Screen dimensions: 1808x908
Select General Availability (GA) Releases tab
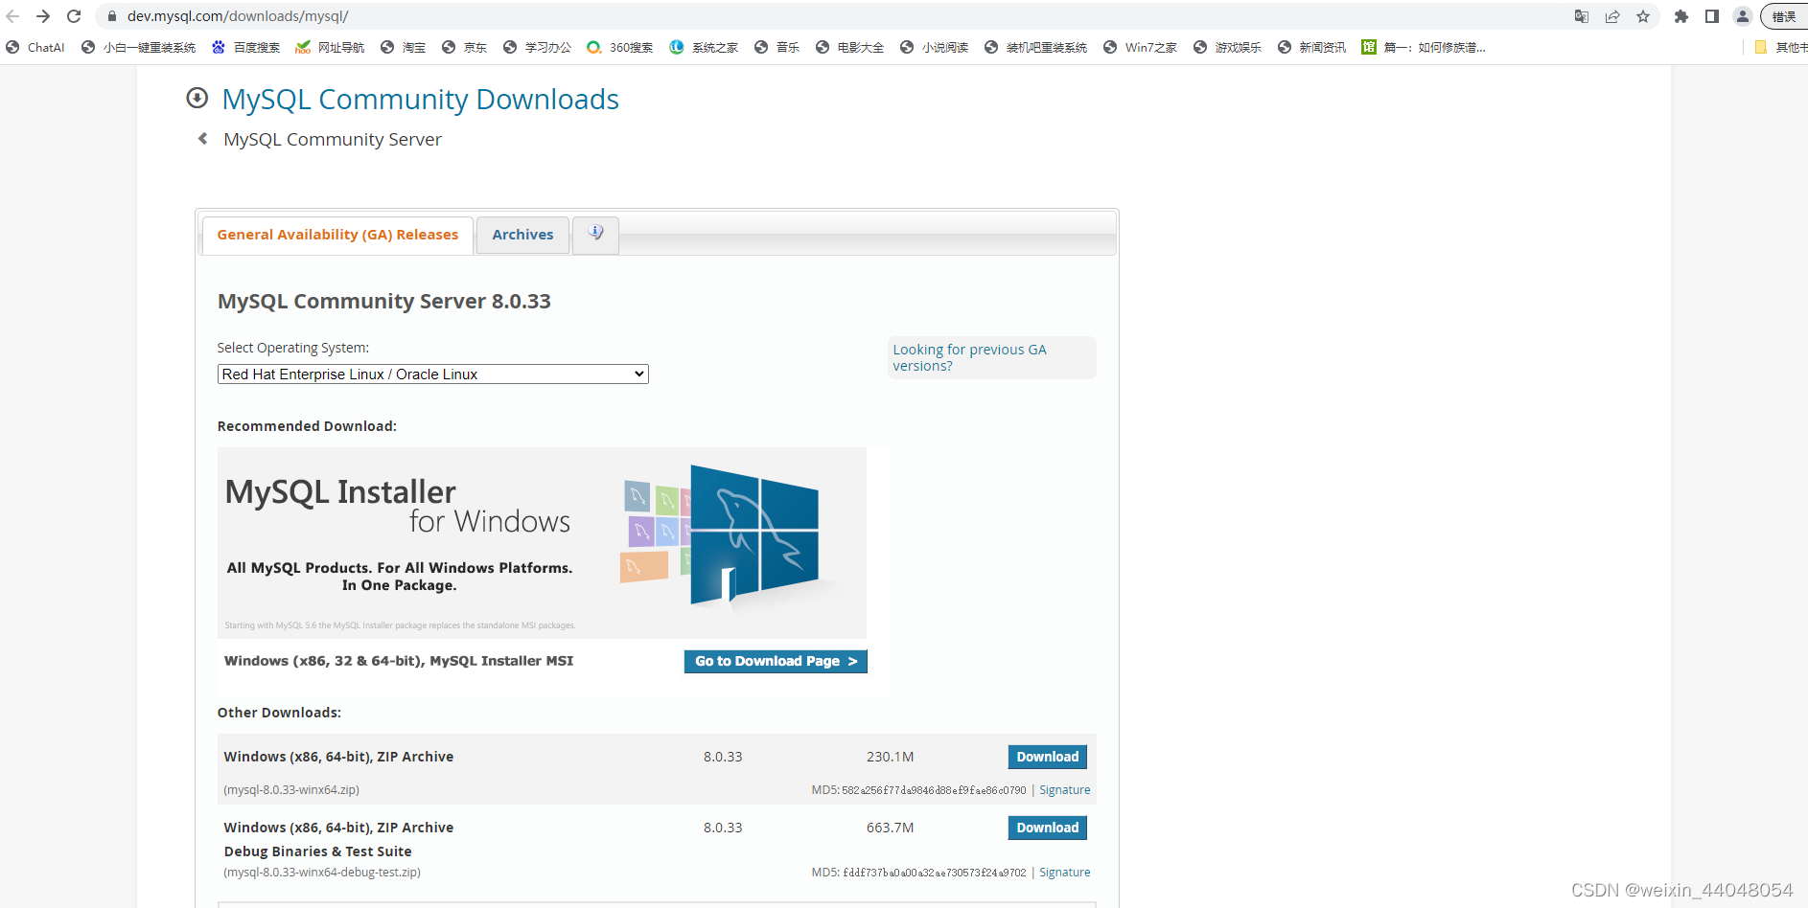337,235
